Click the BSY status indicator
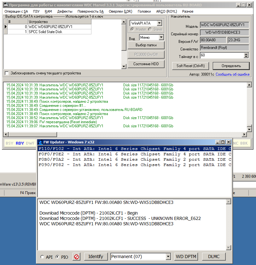 (x=9, y=143)
